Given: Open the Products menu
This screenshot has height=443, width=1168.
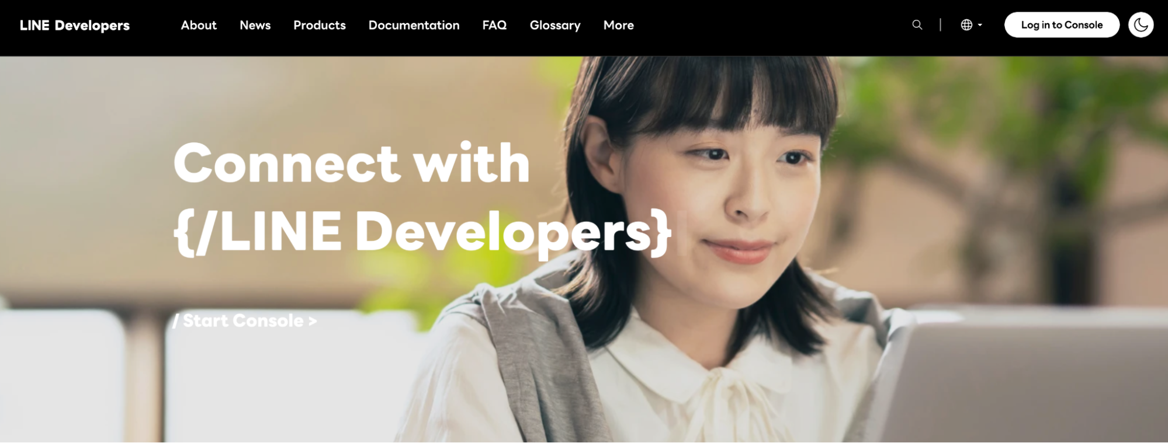Looking at the screenshot, I should [x=320, y=25].
